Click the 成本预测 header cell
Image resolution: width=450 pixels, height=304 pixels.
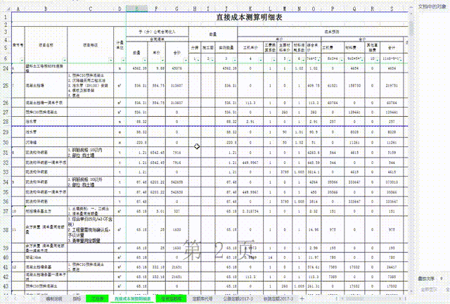point(332,32)
